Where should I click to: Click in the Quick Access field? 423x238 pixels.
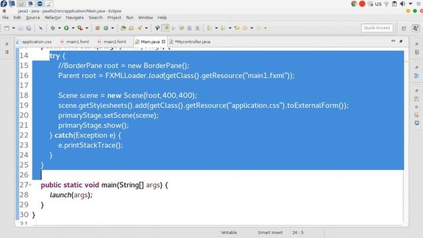pyautogui.click(x=377, y=28)
